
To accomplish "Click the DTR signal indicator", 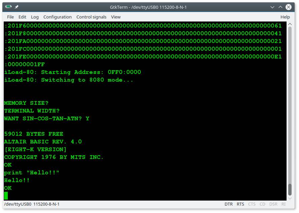I will pyautogui.click(x=228, y=204).
